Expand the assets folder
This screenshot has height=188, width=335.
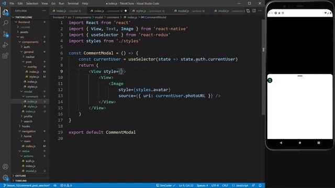pyautogui.click(x=24, y=32)
